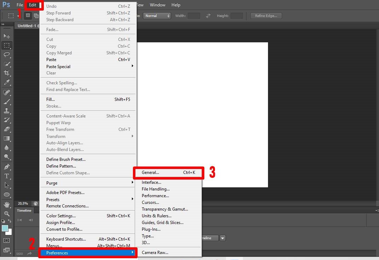
Task: Choose Fill... from Edit menu
Action: point(88,99)
